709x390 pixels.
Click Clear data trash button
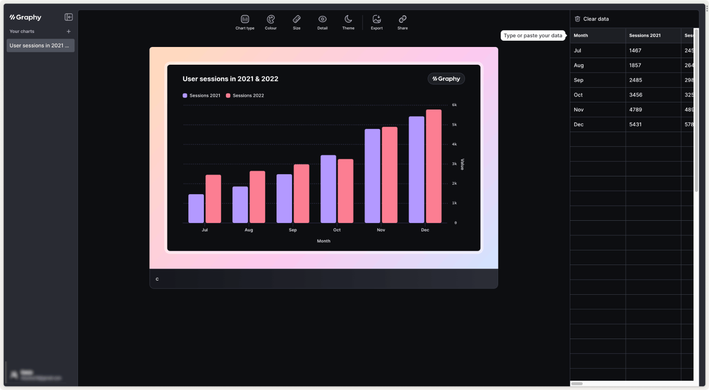point(592,19)
